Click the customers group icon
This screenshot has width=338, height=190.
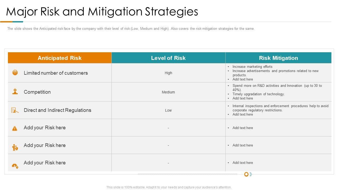coord(15,72)
